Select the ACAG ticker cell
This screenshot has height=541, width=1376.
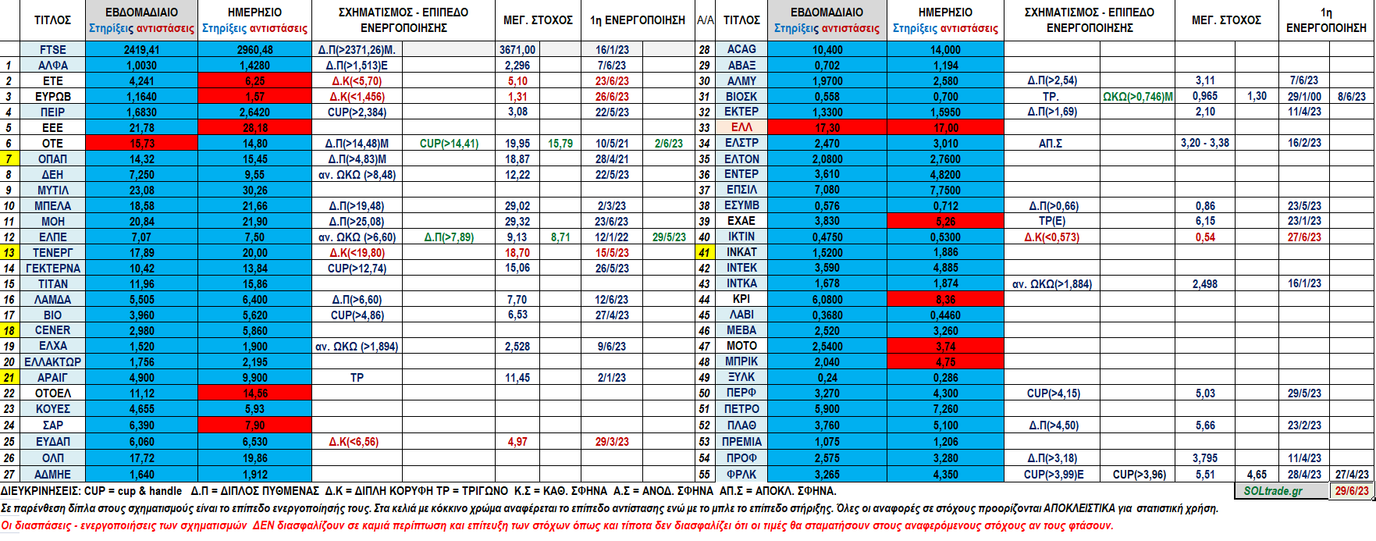click(741, 49)
